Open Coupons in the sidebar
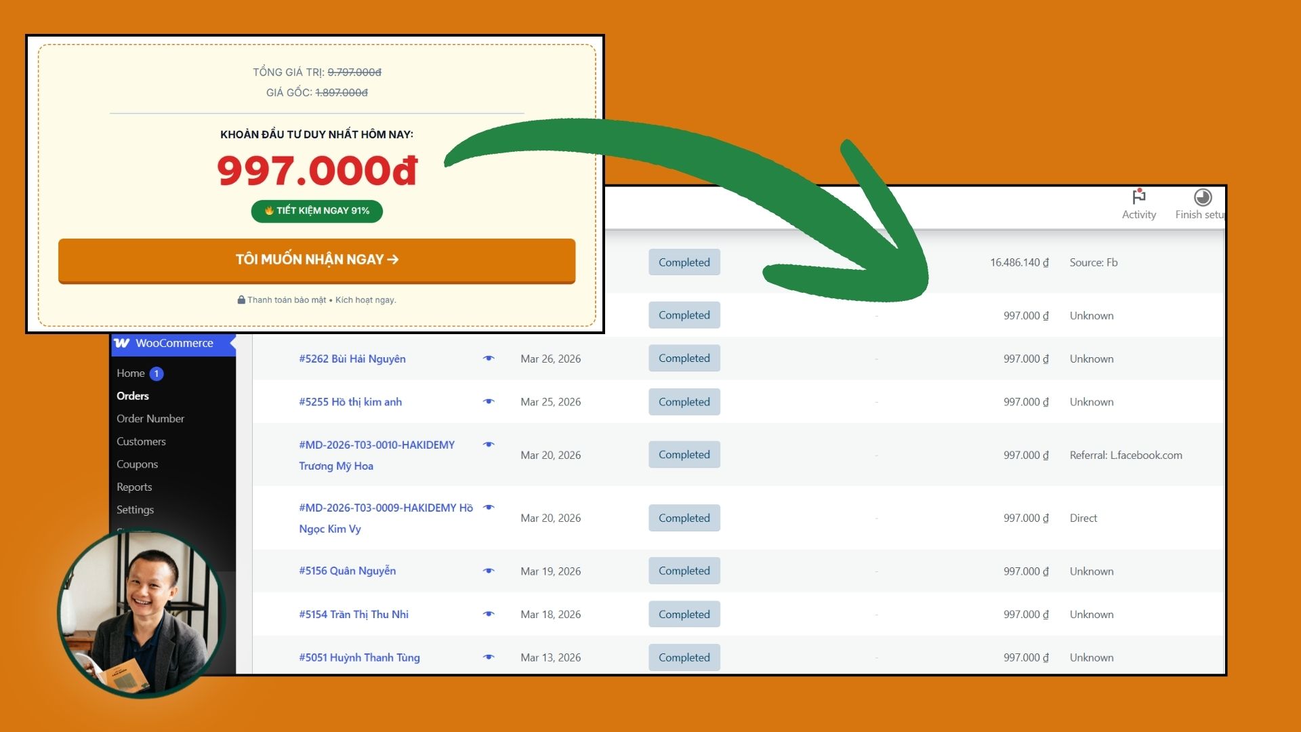Screen dimensions: 1301x732 pyautogui.click(x=137, y=464)
